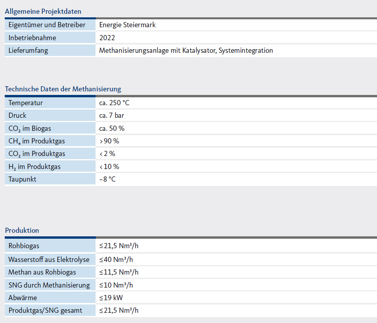Image resolution: width=377 pixels, height=323 pixels.
Task: Click the 'H₂ im Produktgas' label
Action: click(34, 167)
